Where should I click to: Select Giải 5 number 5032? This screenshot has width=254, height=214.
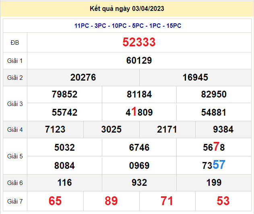[64, 148]
